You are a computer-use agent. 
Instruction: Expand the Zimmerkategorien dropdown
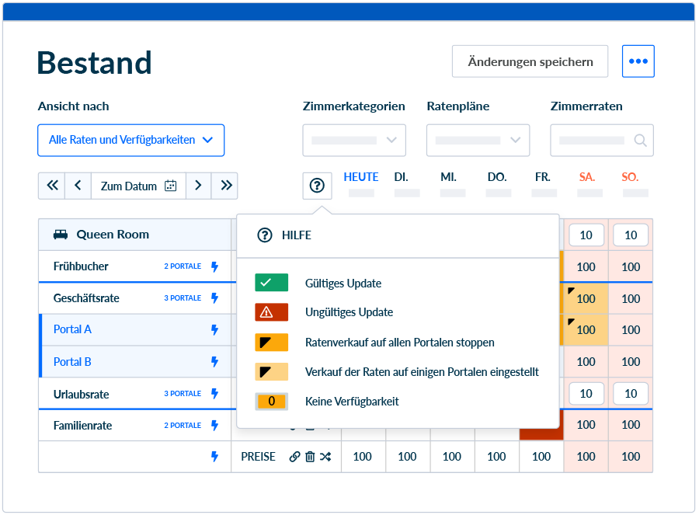point(354,141)
